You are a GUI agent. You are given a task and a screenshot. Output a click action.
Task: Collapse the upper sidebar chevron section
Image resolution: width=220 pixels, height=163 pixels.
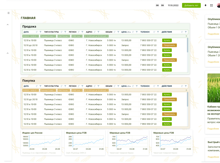7,25
